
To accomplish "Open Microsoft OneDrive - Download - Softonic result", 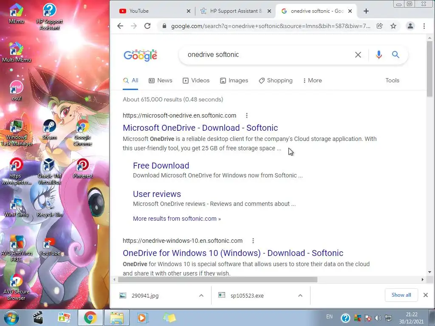I will click(x=201, y=128).
